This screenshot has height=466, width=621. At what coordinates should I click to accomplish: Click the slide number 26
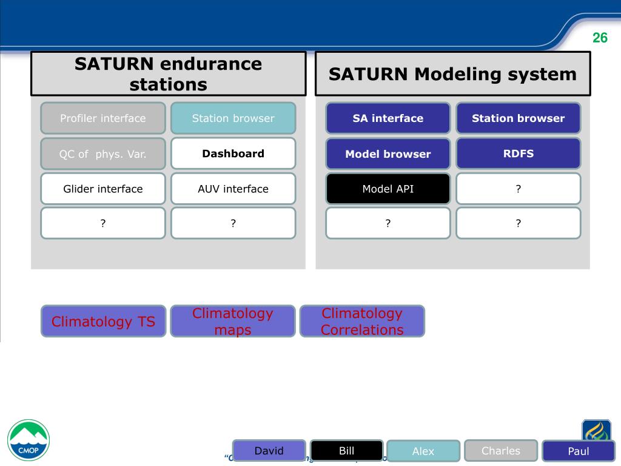pos(600,38)
